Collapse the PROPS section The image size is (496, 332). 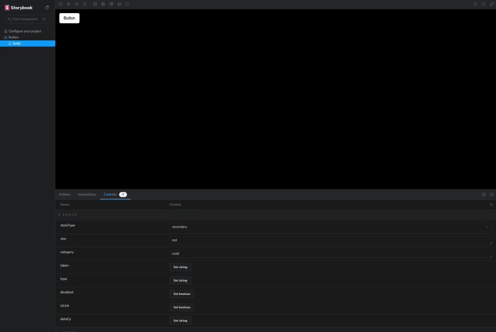[x=67, y=215]
